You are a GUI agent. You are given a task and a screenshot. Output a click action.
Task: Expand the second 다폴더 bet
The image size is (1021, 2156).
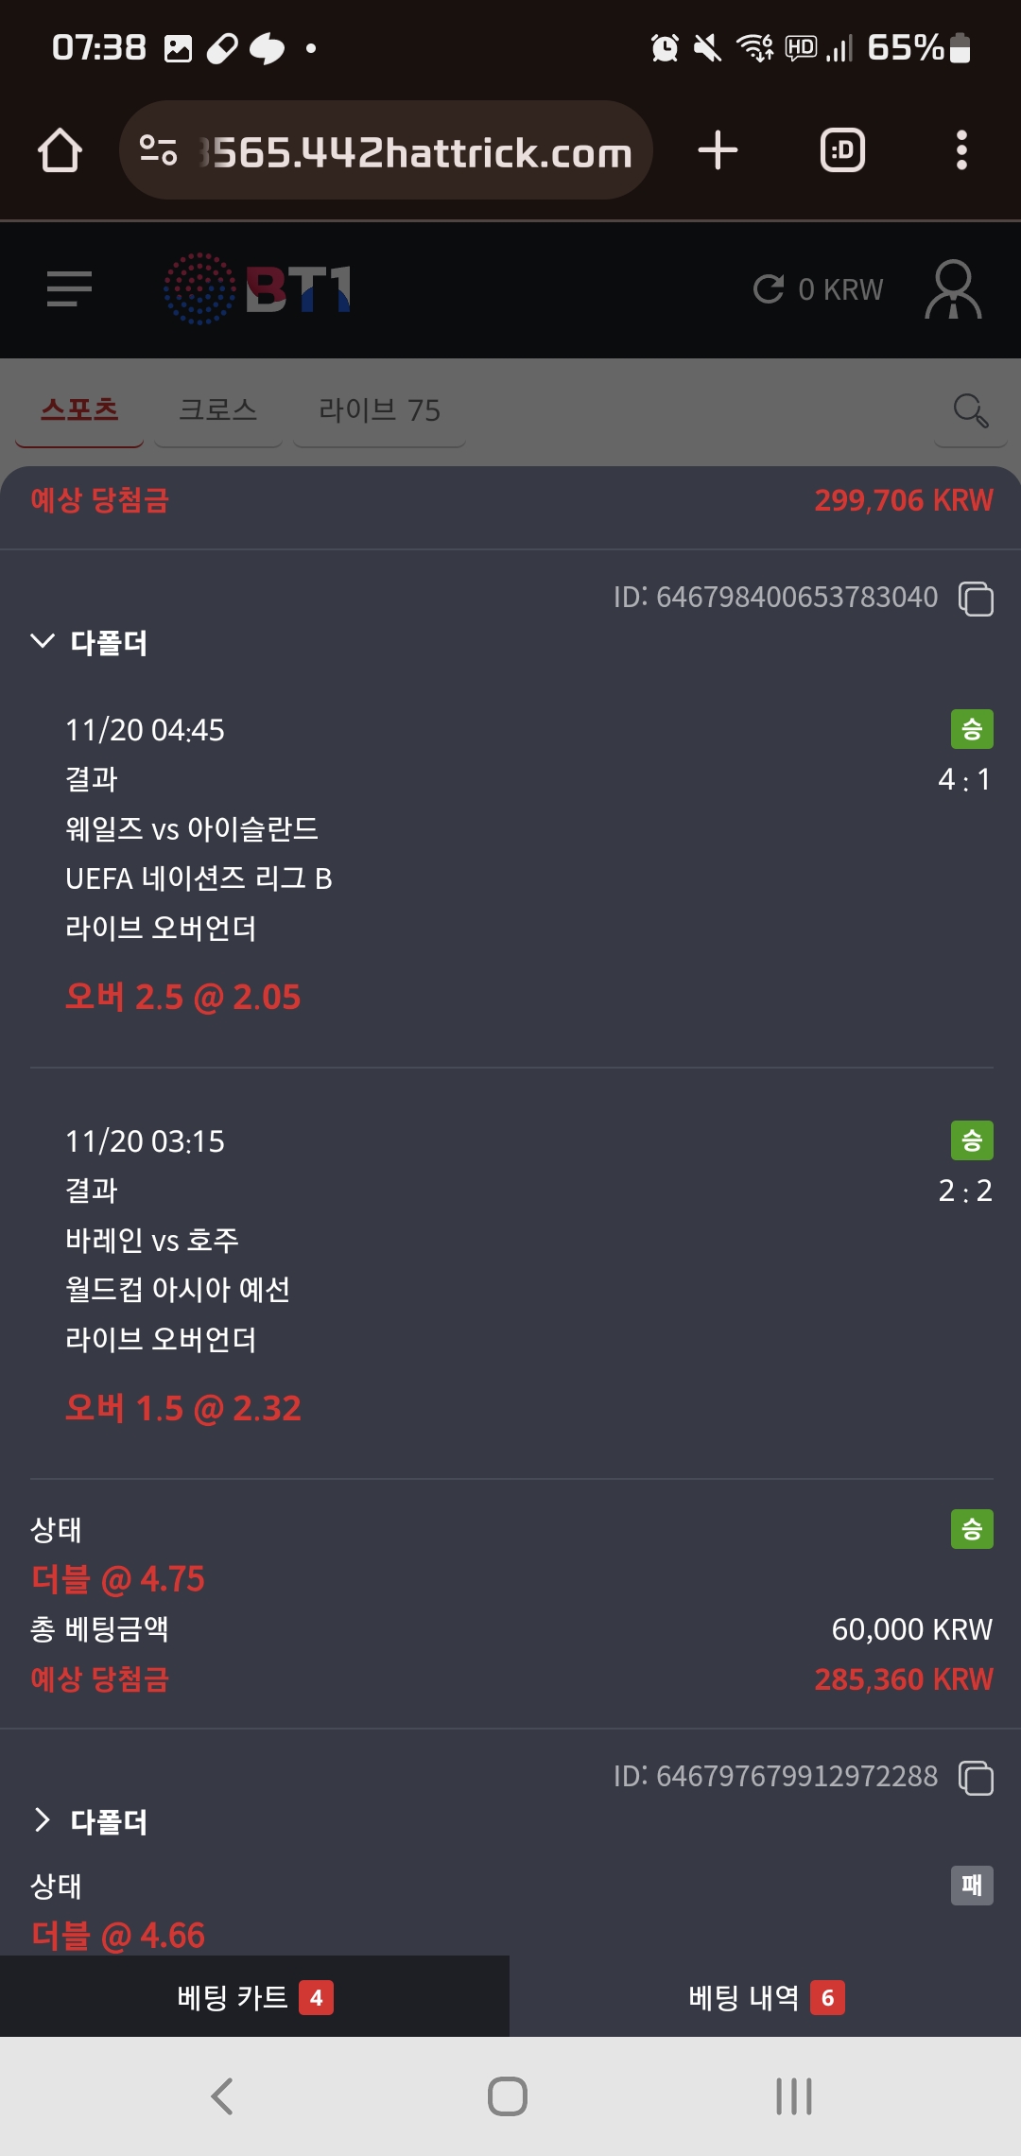tap(43, 1820)
